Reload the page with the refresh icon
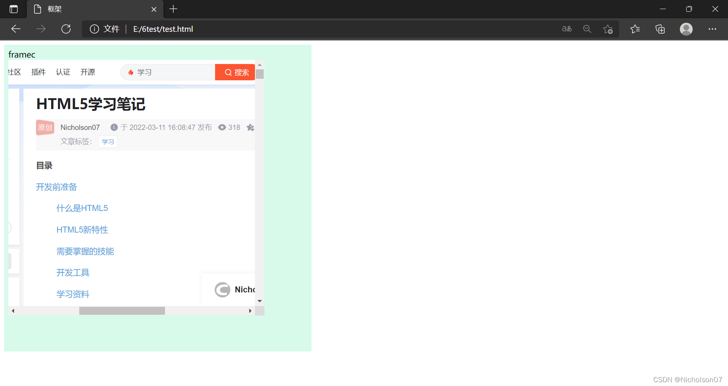728x386 pixels. [x=66, y=29]
